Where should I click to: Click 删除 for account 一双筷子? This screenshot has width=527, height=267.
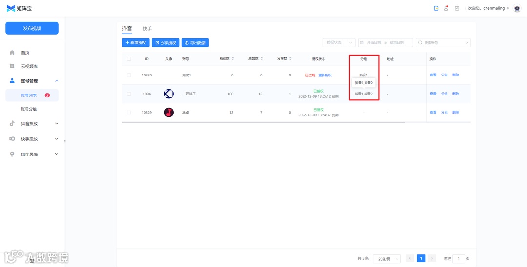[455, 94]
